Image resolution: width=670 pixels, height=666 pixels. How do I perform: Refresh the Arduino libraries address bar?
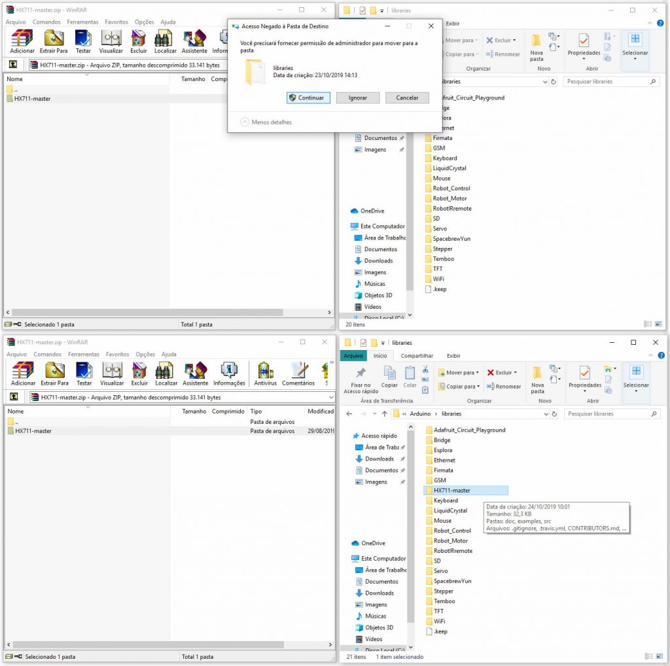pos(554,413)
